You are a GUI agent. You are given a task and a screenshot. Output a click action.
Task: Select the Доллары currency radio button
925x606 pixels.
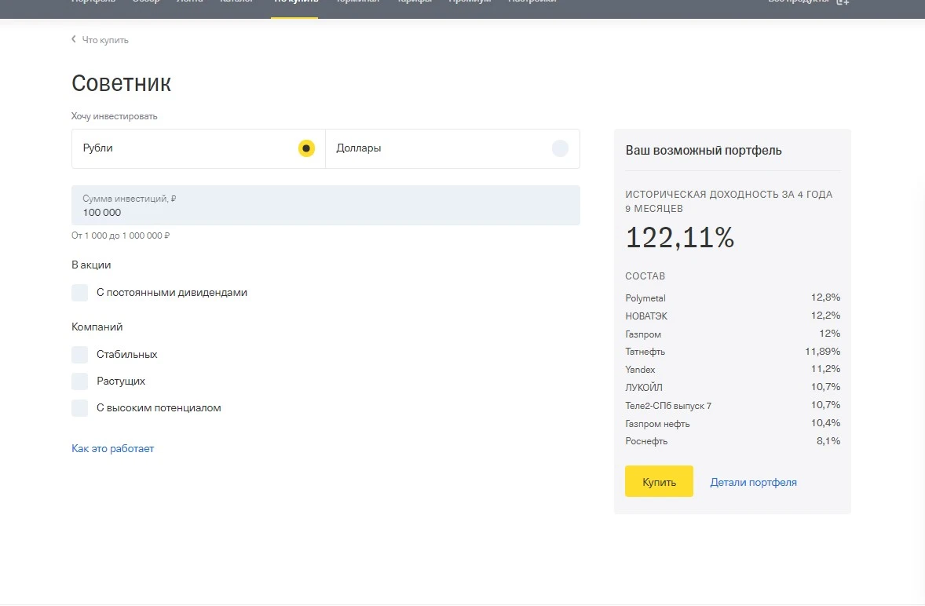tap(560, 148)
